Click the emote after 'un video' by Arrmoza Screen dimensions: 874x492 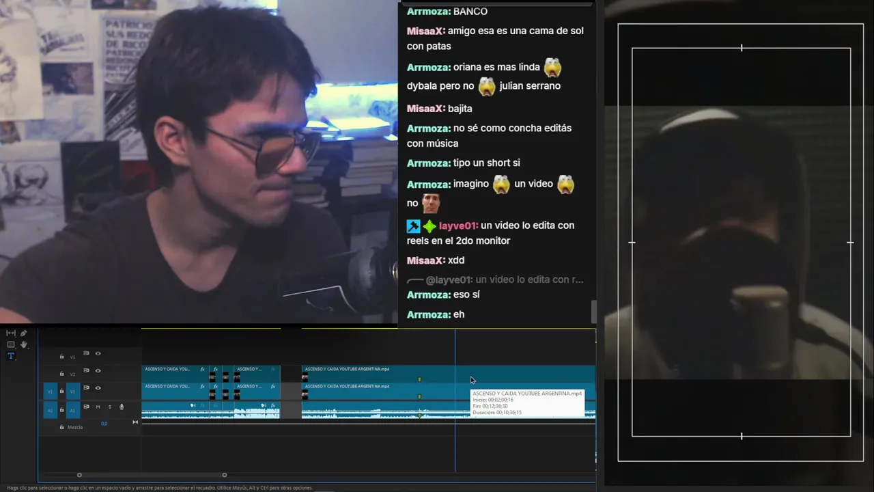565,184
